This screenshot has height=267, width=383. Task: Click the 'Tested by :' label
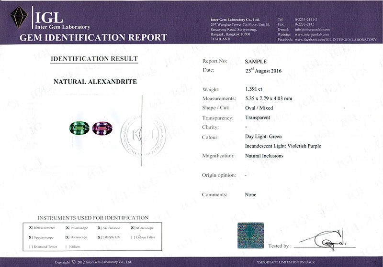pos(280,246)
